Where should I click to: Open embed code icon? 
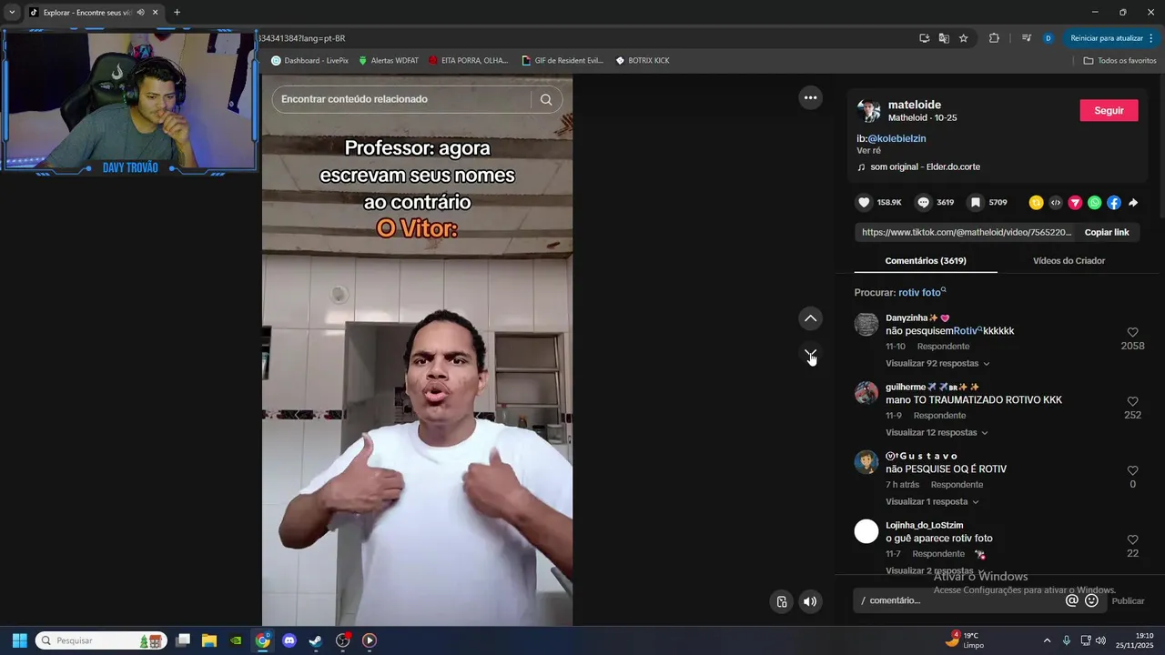(x=1056, y=203)
